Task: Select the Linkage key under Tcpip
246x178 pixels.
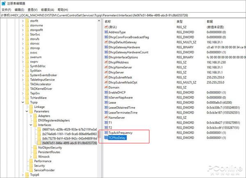Action: 39,107
